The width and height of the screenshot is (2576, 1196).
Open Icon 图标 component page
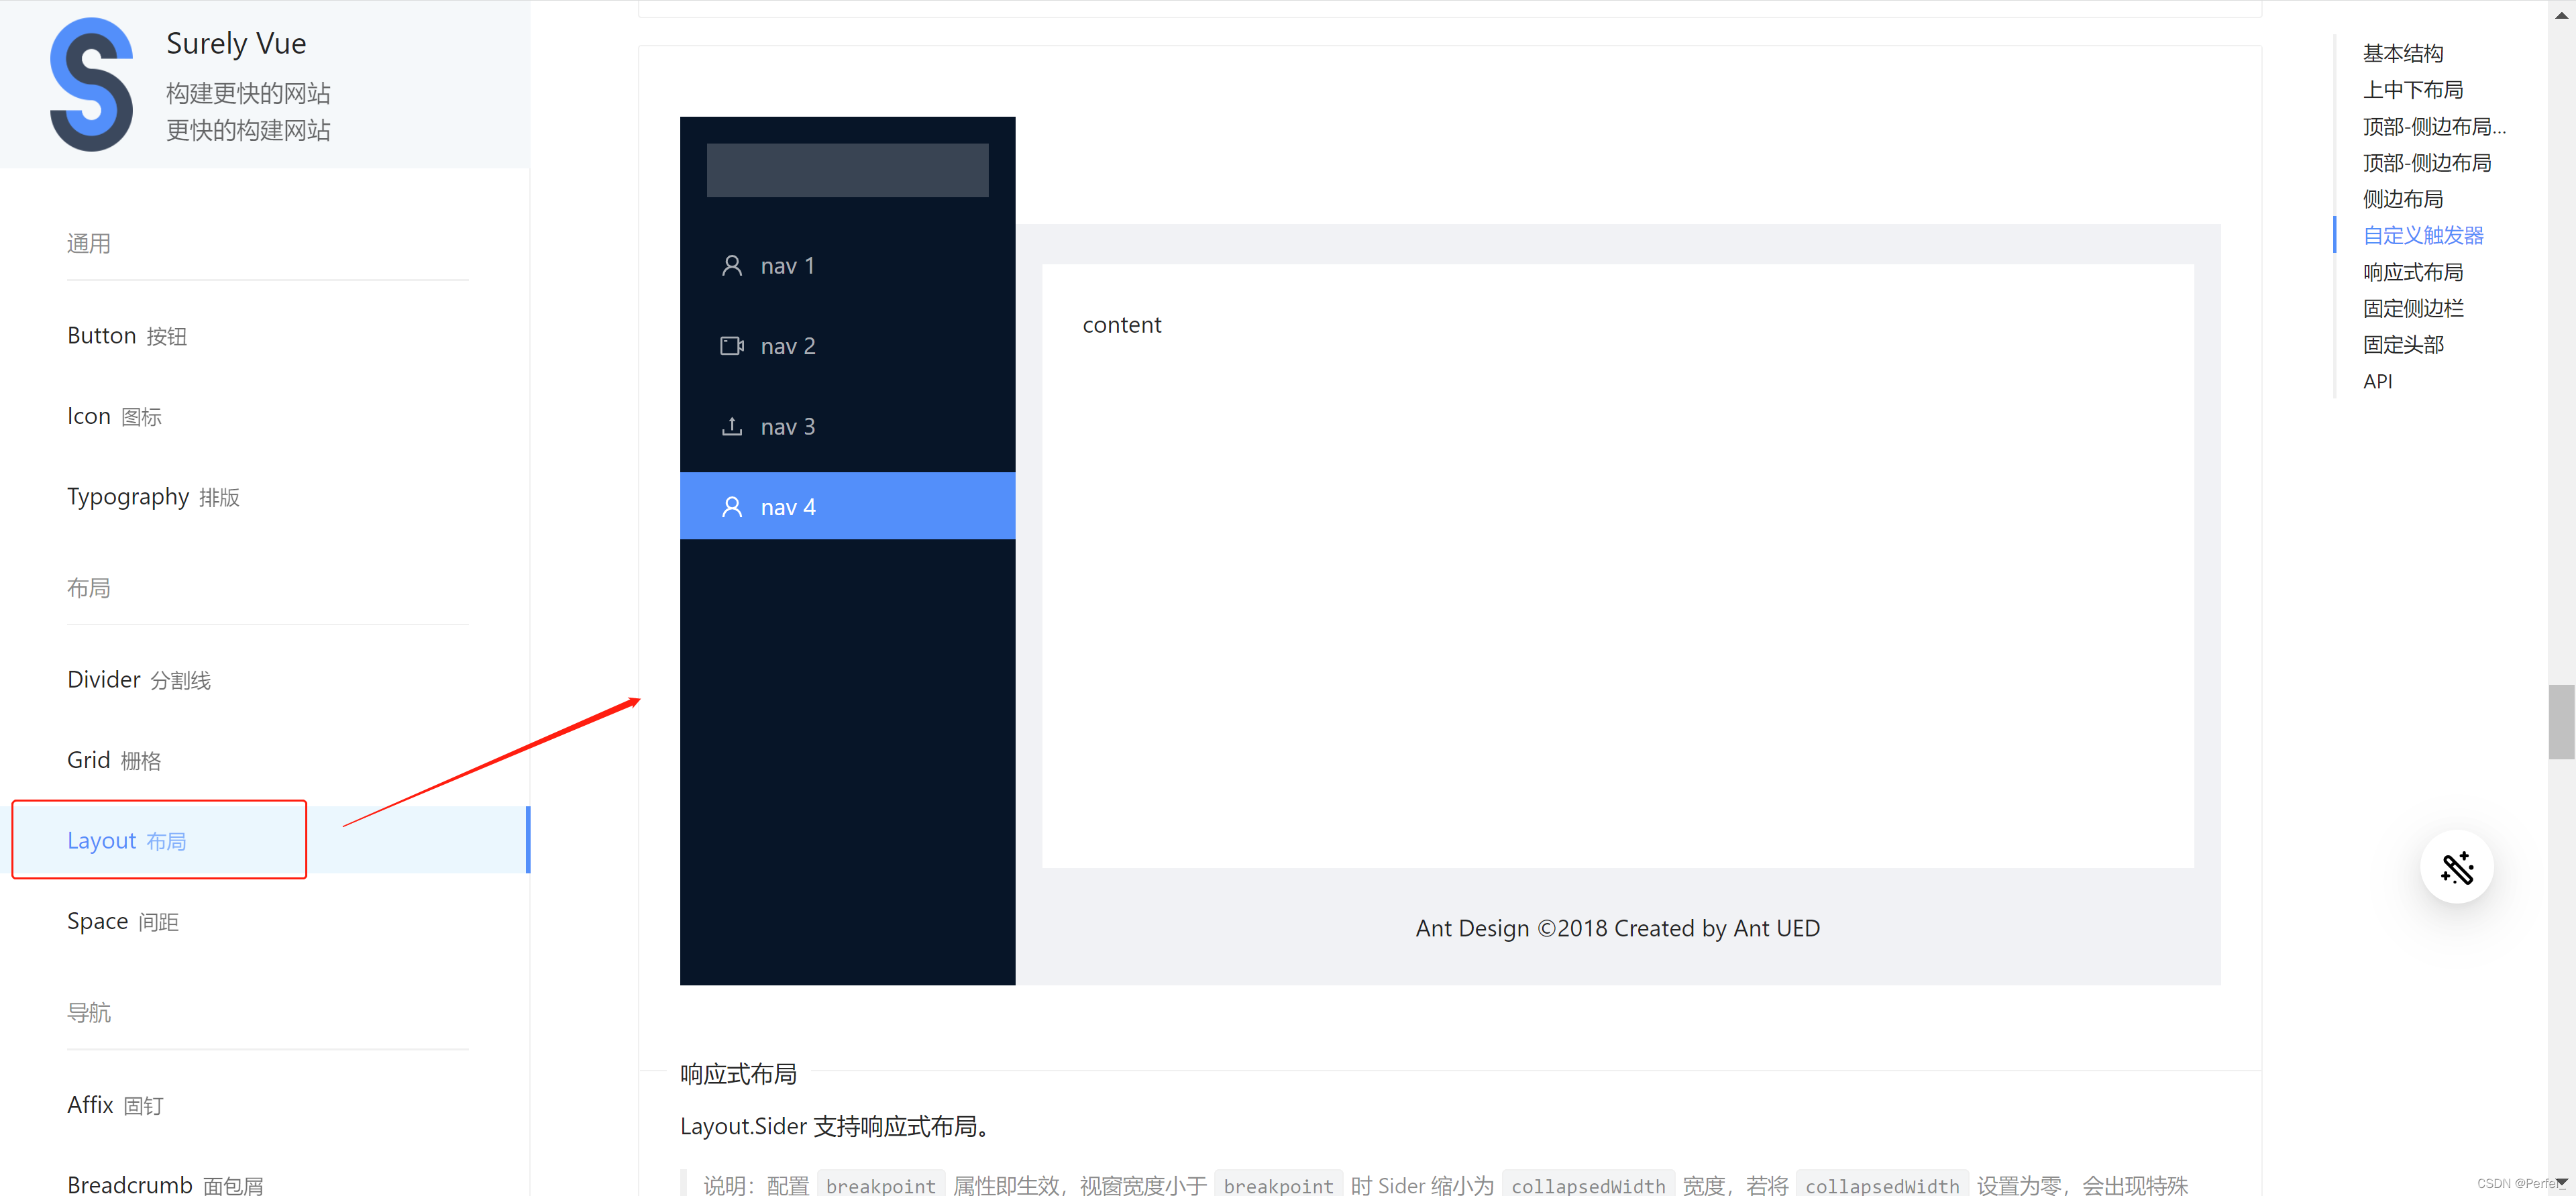[114, 416]
